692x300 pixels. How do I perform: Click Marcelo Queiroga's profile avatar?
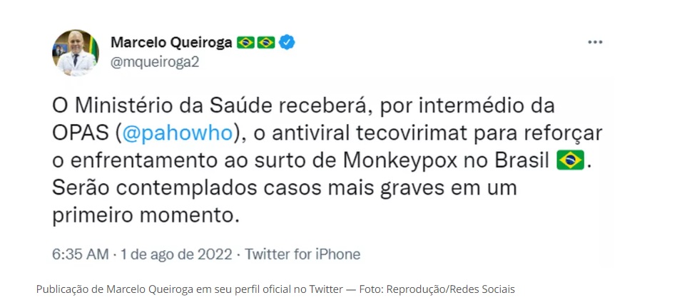(x=76, y=53)
